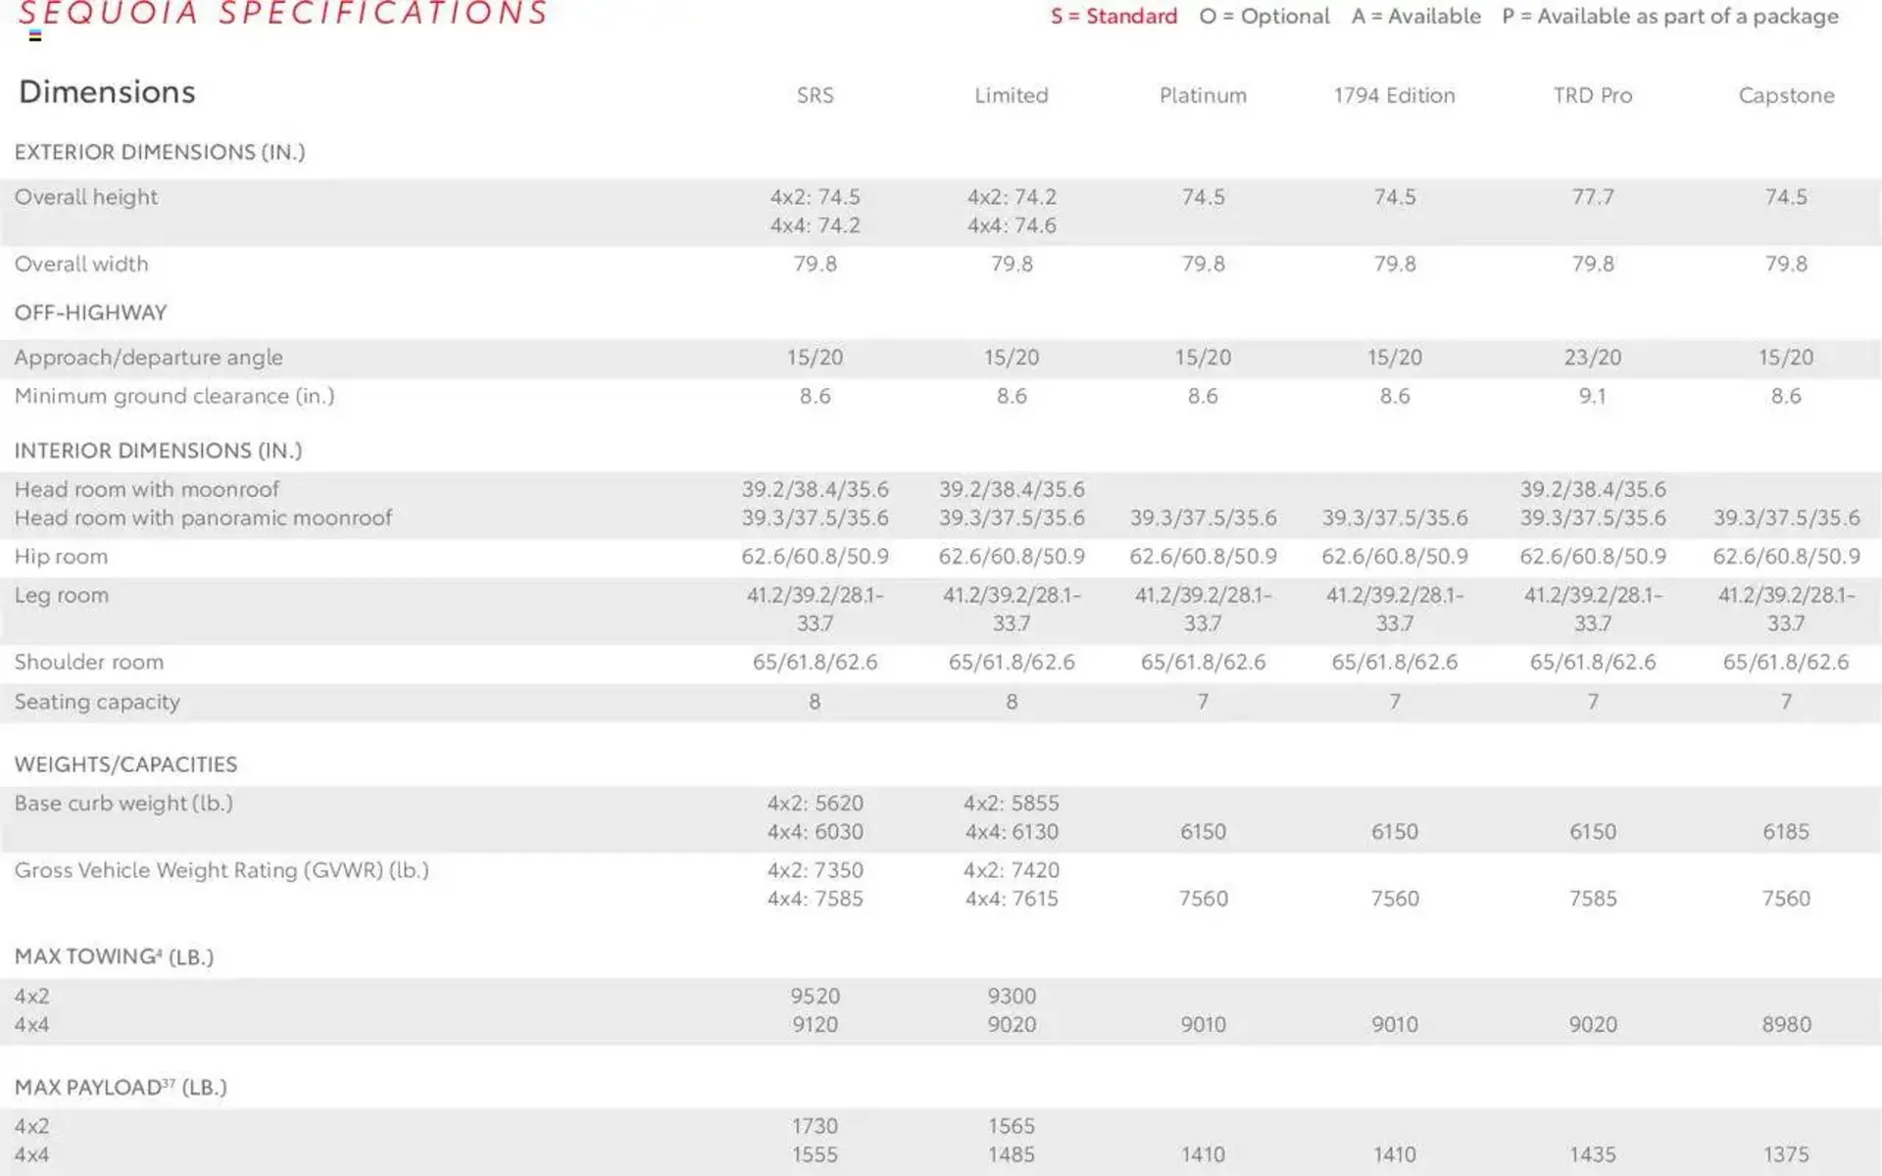
Task: Select the TRD Pro column header
Action: tap(1592, 95)
